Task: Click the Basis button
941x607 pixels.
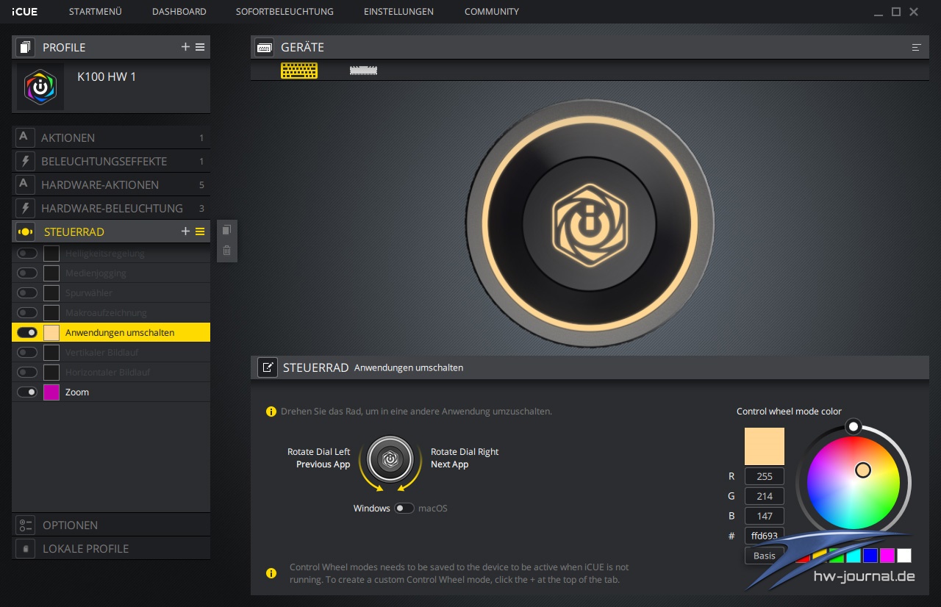Action: [x=765, y=556]
